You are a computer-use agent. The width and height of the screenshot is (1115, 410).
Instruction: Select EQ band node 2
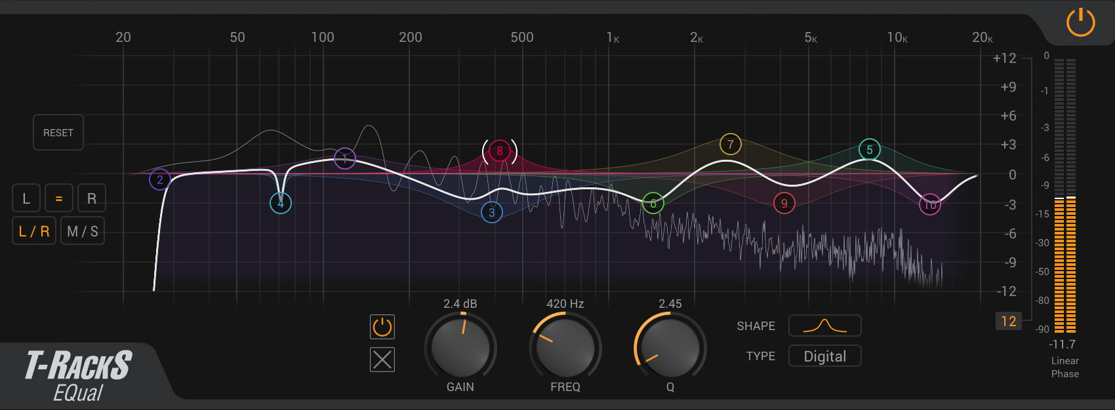click(x=159, y=179)
